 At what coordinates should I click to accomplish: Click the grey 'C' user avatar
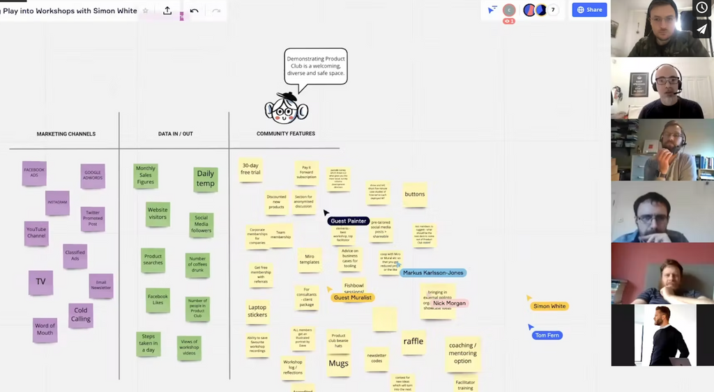[509, 10]
